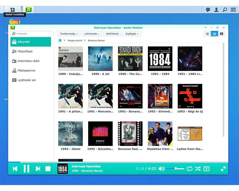Toggle shuffle playback mode
Image resolution: width=239 pixels, height=191 pixels.
(x=198, y=169)
